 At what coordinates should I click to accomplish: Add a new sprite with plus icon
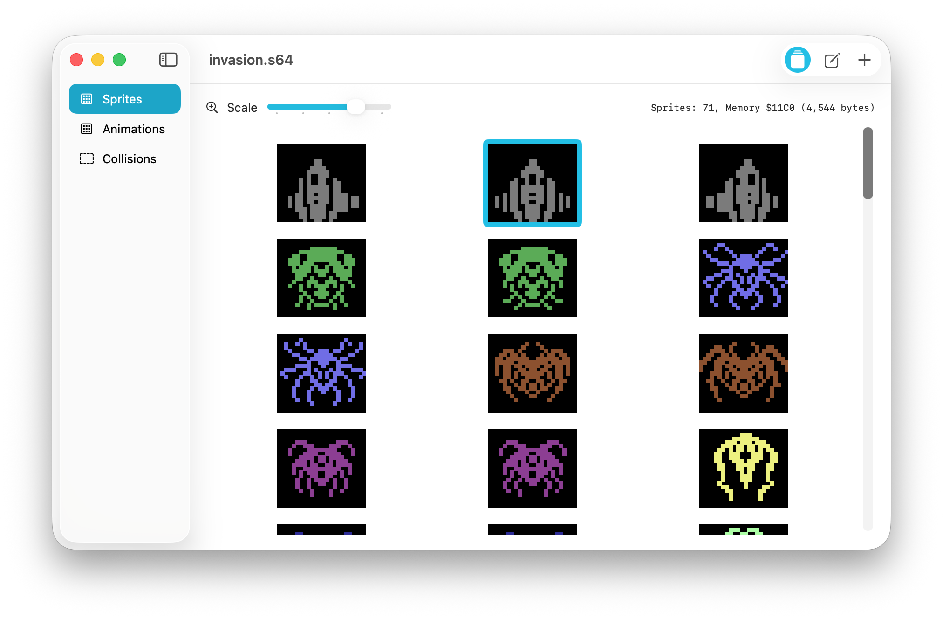864,60
